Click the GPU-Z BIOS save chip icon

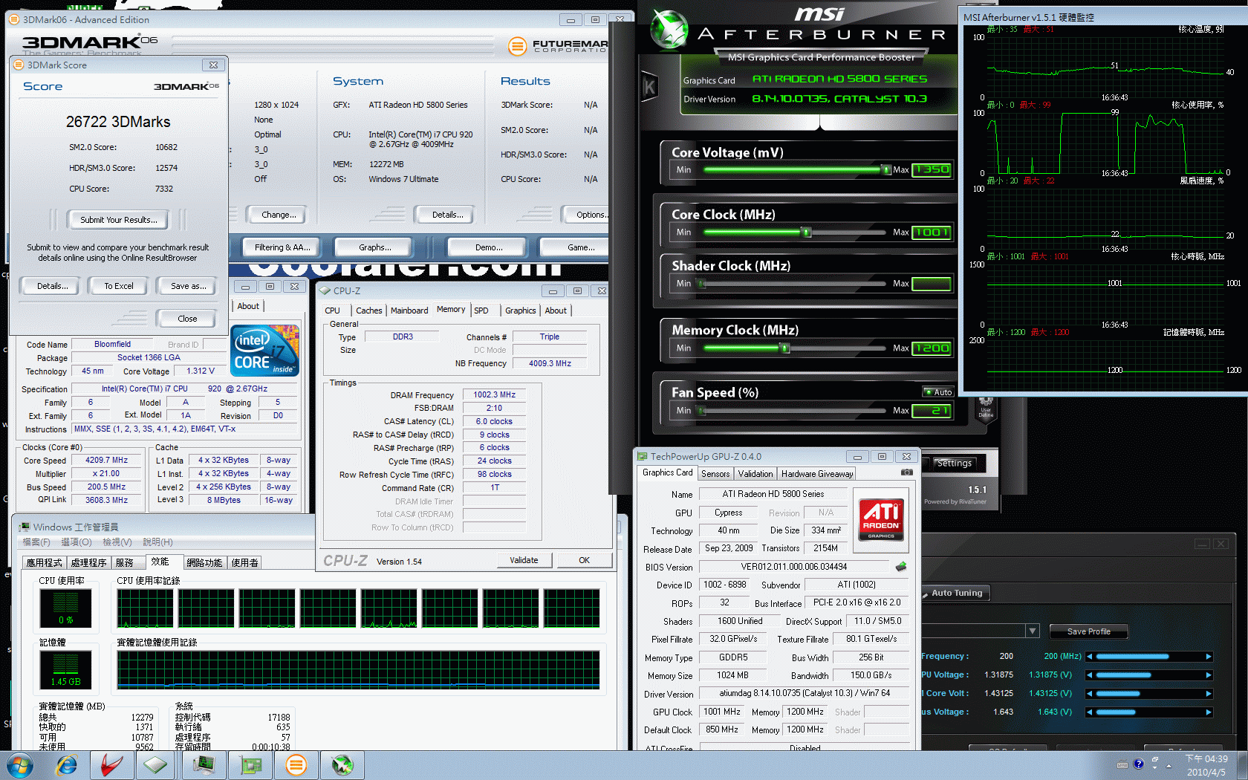pyautogui.click(x=901, y=567)
